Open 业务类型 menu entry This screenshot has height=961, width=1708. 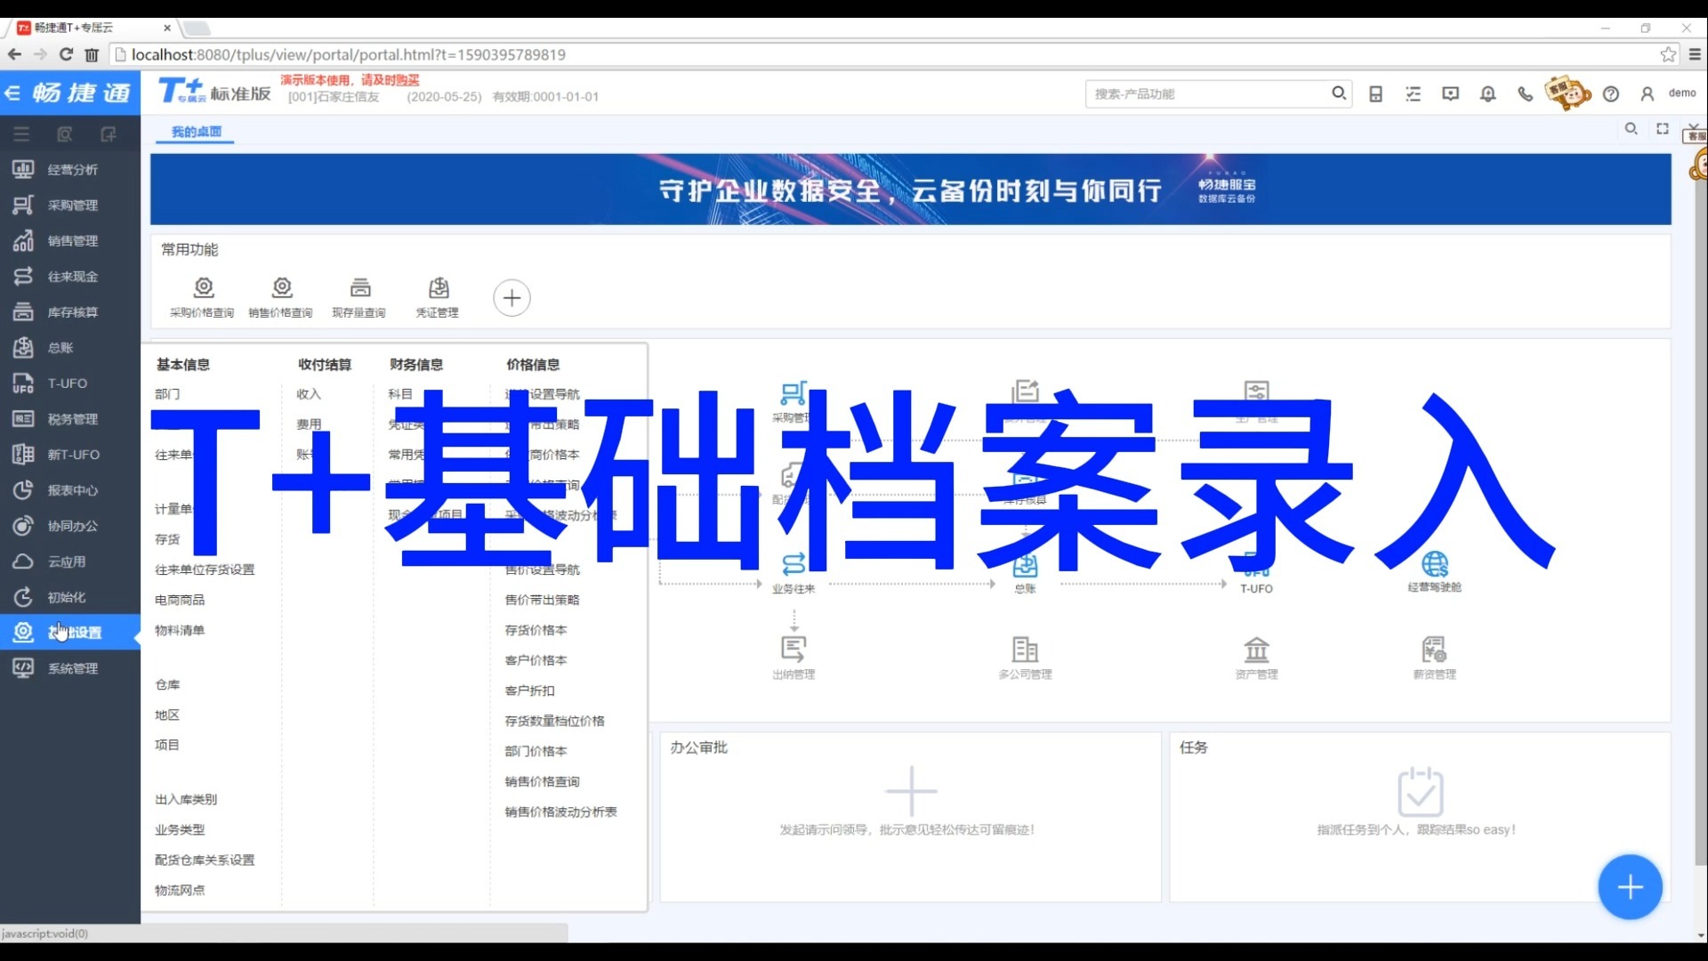click(x=180, y=829)
